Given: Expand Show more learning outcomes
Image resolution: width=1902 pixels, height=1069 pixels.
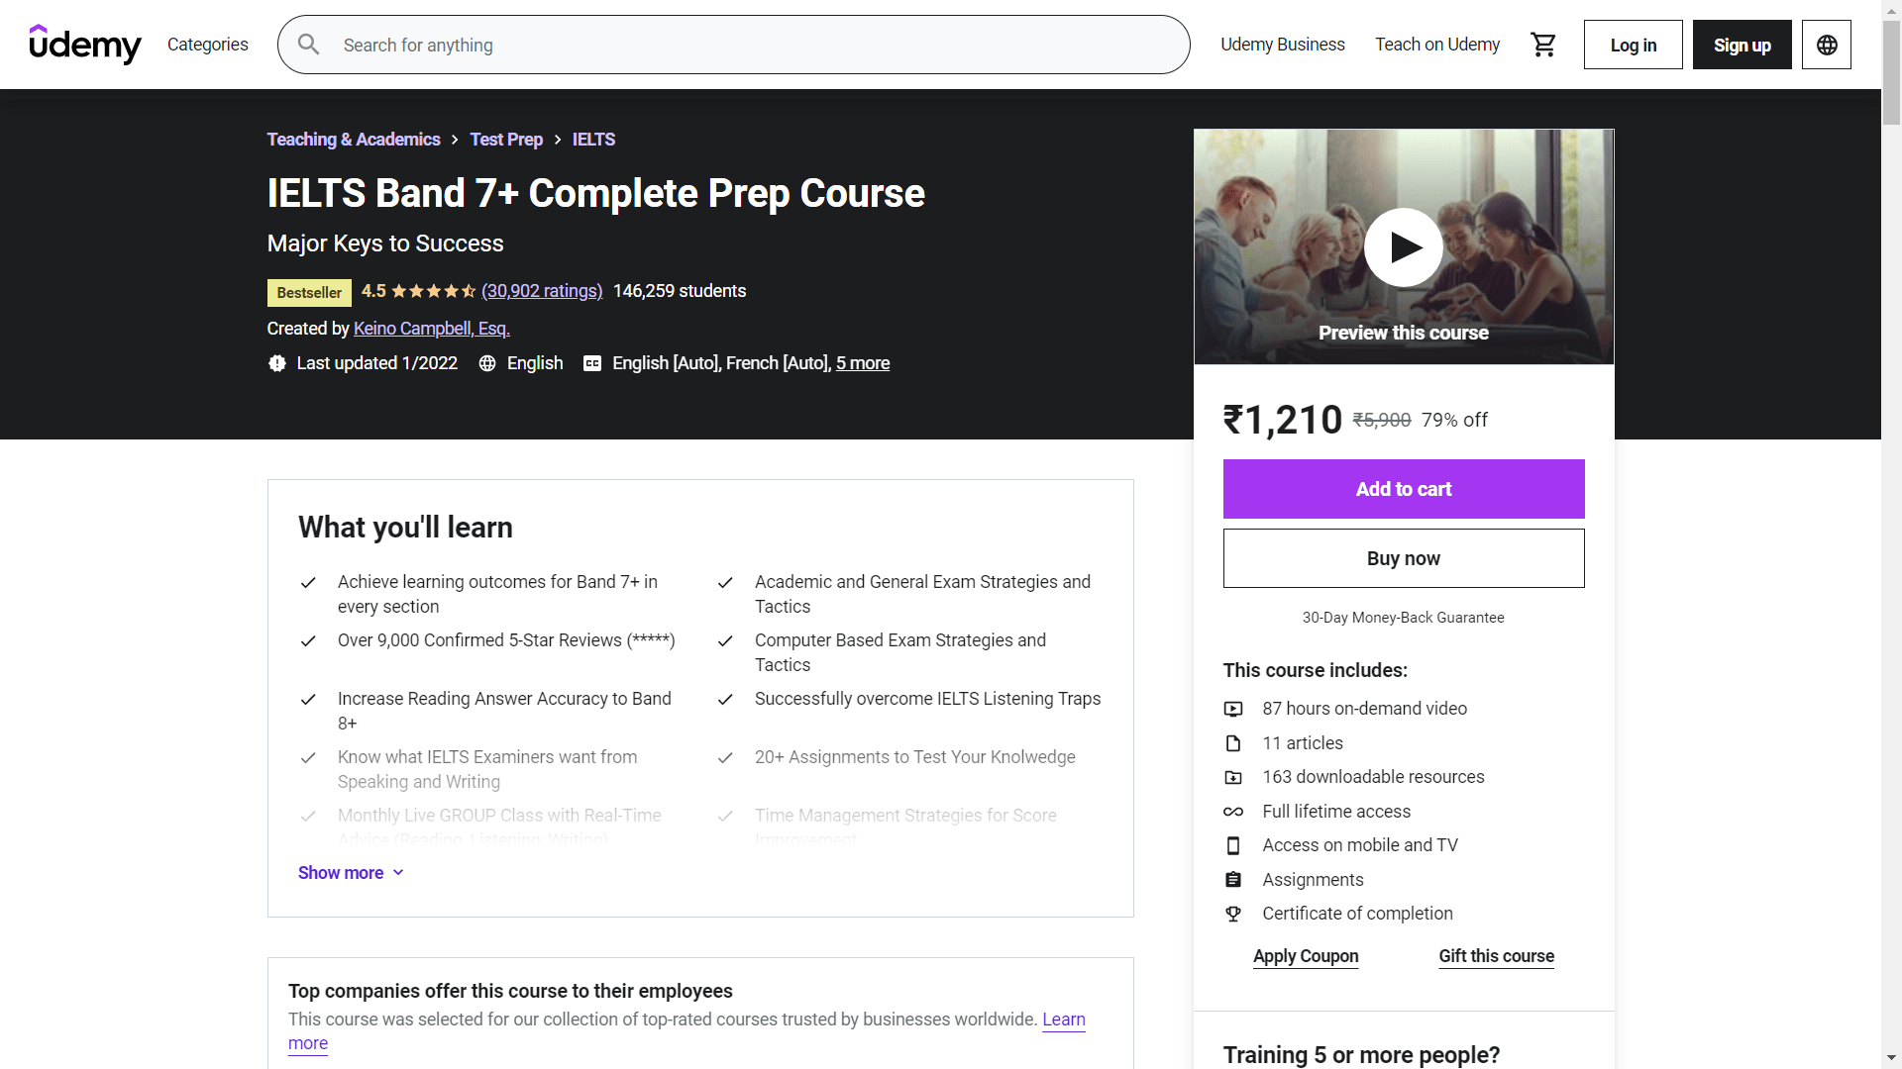Looking at the screenshot, I should coord(351,873).
